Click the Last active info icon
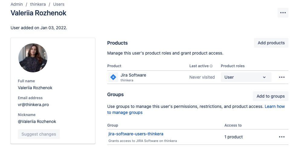The height and width of the screenshot is (148, 296). pos(211,66)
